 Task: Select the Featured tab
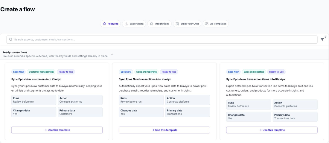110,24
